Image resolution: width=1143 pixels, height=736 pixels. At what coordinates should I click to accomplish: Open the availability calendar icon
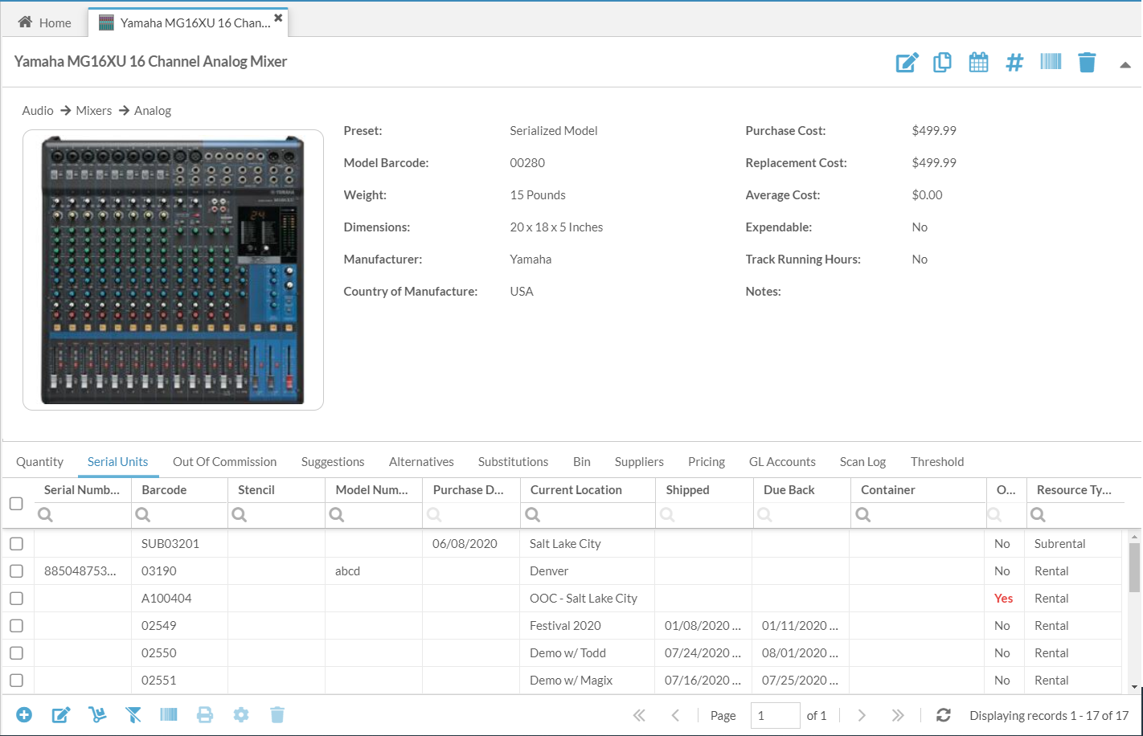pyautogui.click(x=978, y=63)
